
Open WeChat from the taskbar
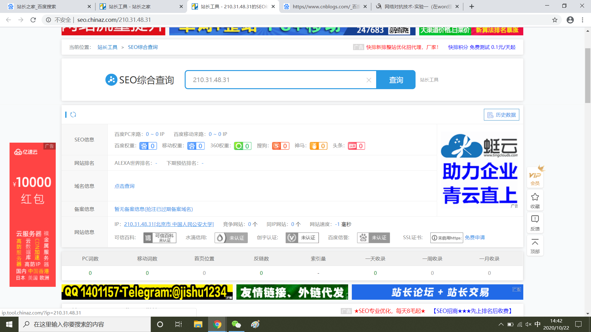[x=236, y=324]
